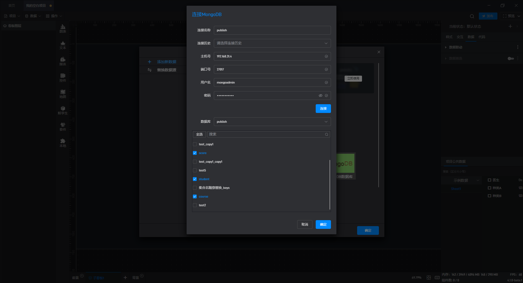
Task: Open the 控件 controls components icon
Action: 63,78
